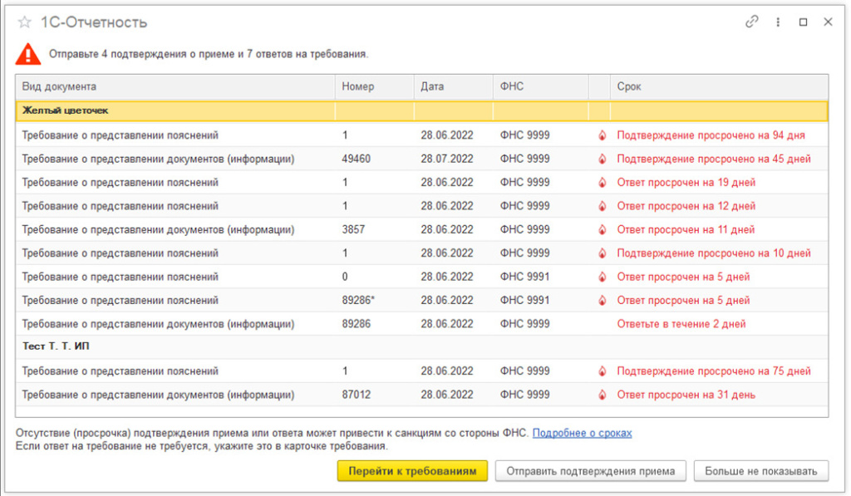851x496 pixels.
Task: Click the red warning triangle icon
Action: click(28, 54)
